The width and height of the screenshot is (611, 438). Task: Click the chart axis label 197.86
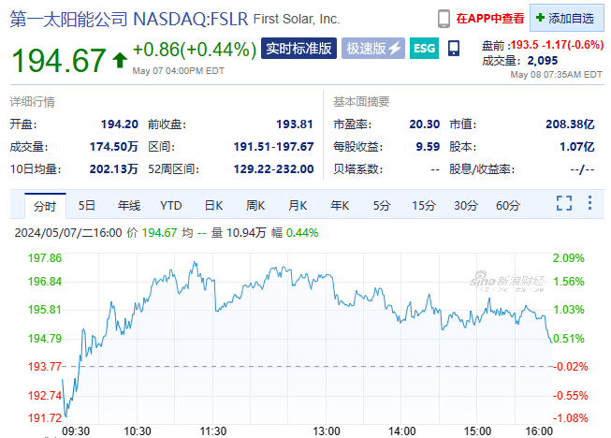[45, 258]
